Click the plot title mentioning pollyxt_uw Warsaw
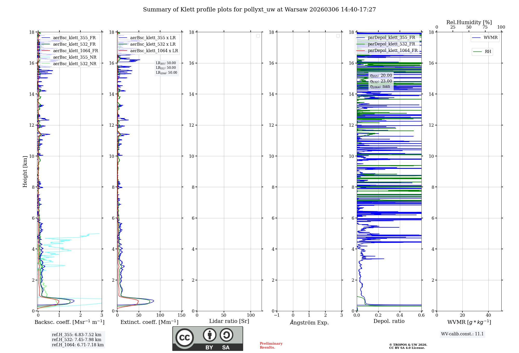519x353 pixels. (x=259, y=10)
